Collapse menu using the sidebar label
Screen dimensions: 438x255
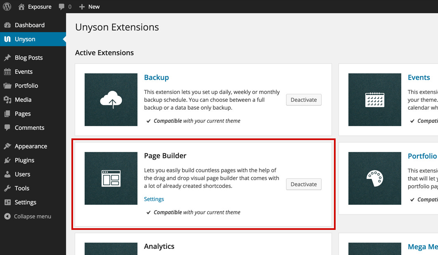32,216
